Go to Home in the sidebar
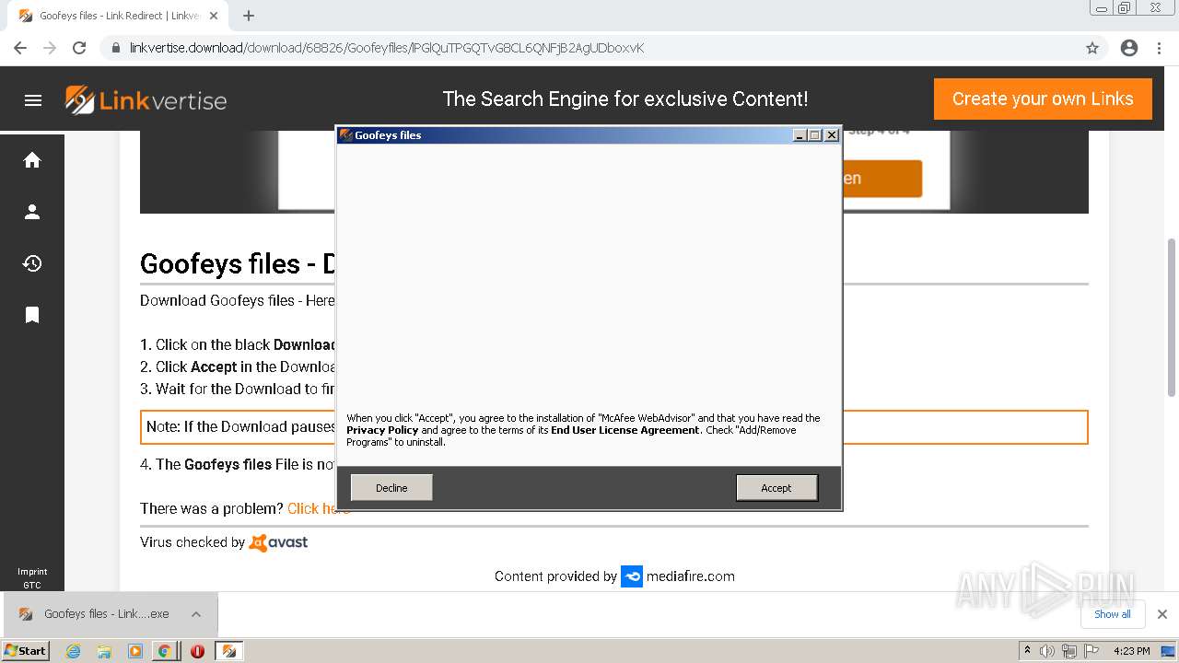 click(32, 160)
